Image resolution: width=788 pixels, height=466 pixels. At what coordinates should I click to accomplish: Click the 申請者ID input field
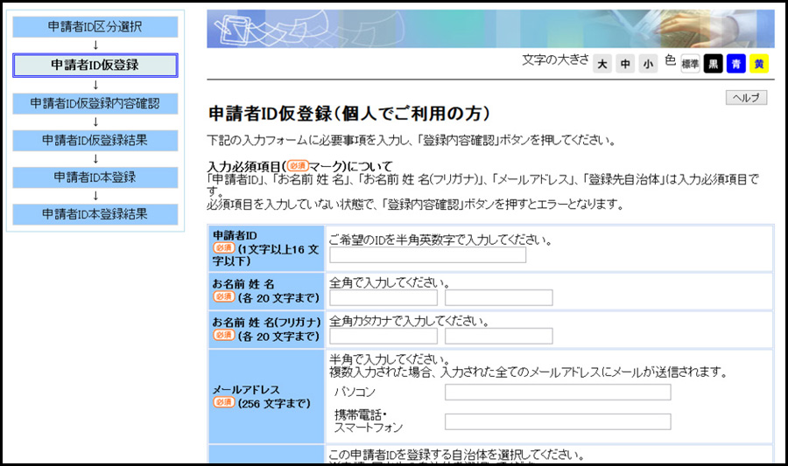[427, 254]
